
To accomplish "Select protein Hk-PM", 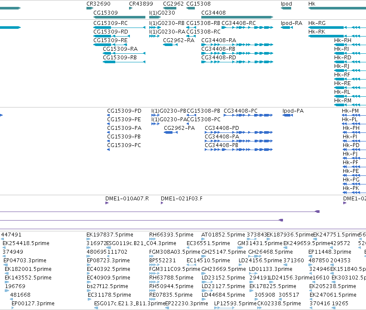I will click(351, 111).
